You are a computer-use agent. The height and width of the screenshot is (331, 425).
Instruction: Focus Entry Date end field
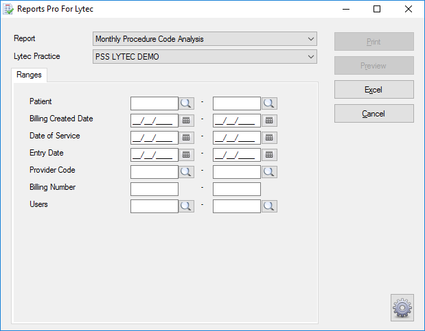[x=237, y=155]
